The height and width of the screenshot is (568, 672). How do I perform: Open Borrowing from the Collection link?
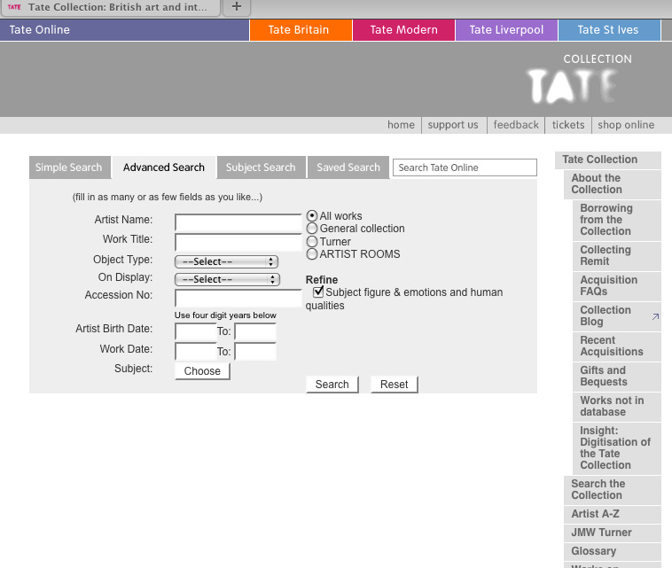(617, 220)
